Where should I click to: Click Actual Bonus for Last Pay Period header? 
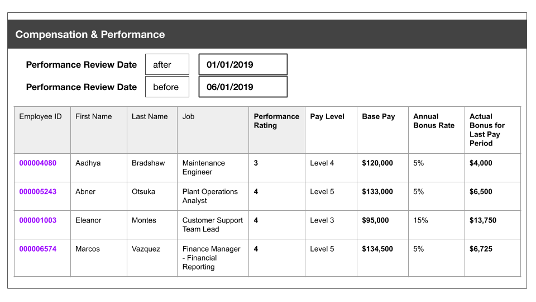point(487,130)
